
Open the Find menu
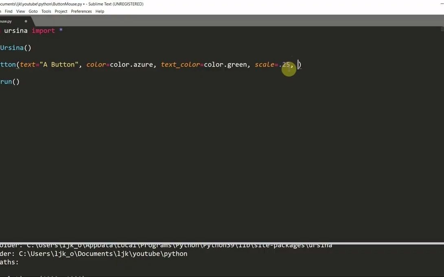click(x=8, y=11)
